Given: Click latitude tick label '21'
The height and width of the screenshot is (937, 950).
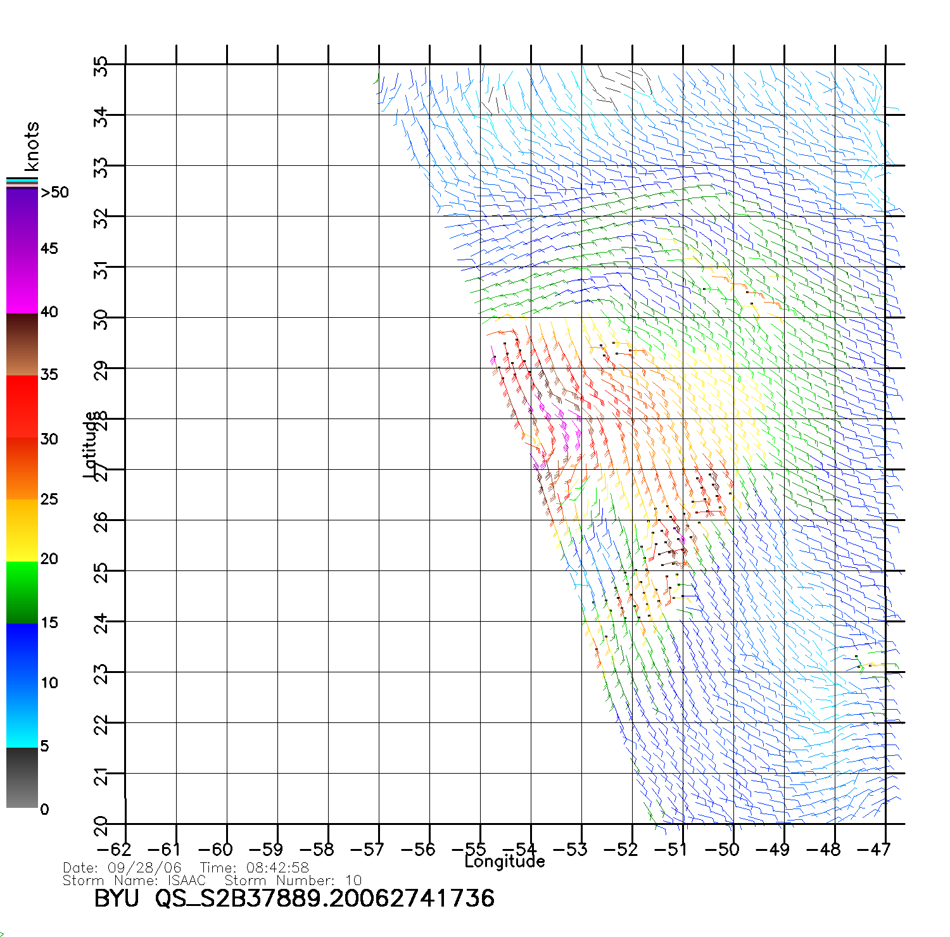Looking at the screenshot, I should pos(101,776).
